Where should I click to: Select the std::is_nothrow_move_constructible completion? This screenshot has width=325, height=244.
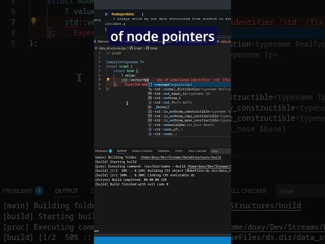(189, 120)
